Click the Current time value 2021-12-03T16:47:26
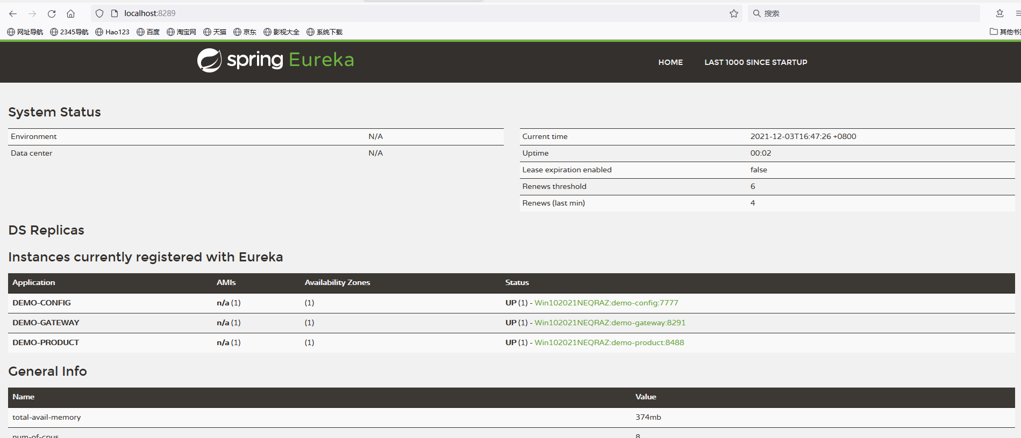The width and height of the screenshot is (1021, 438). pos(803,136)
